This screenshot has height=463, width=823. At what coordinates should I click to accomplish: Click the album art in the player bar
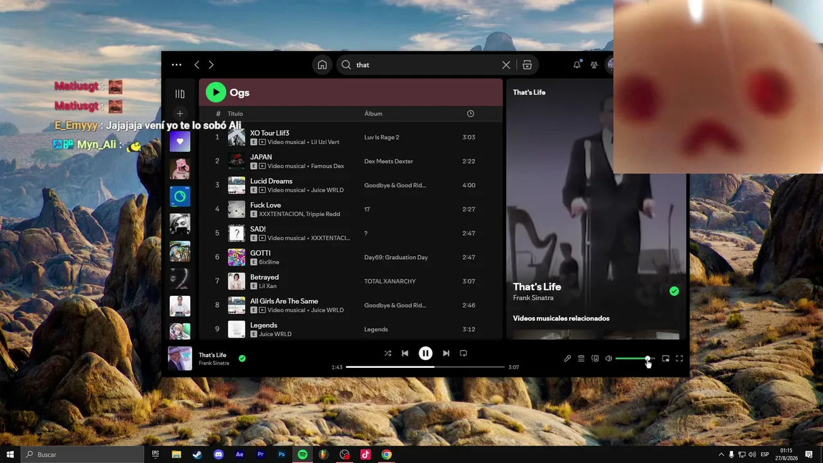(x=180, y=359)
